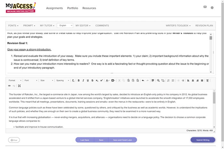The image size is (224, 149).
Task: Apply superscript formatting
Action: pyautogui.click(x=102, y=80)
